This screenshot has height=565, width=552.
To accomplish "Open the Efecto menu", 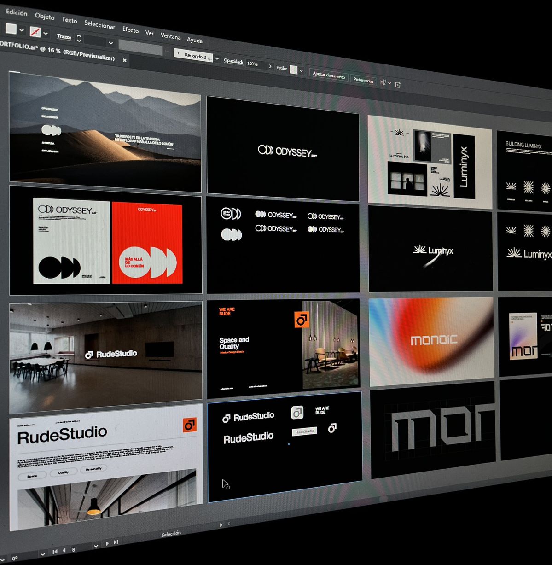I will (130, 29).
